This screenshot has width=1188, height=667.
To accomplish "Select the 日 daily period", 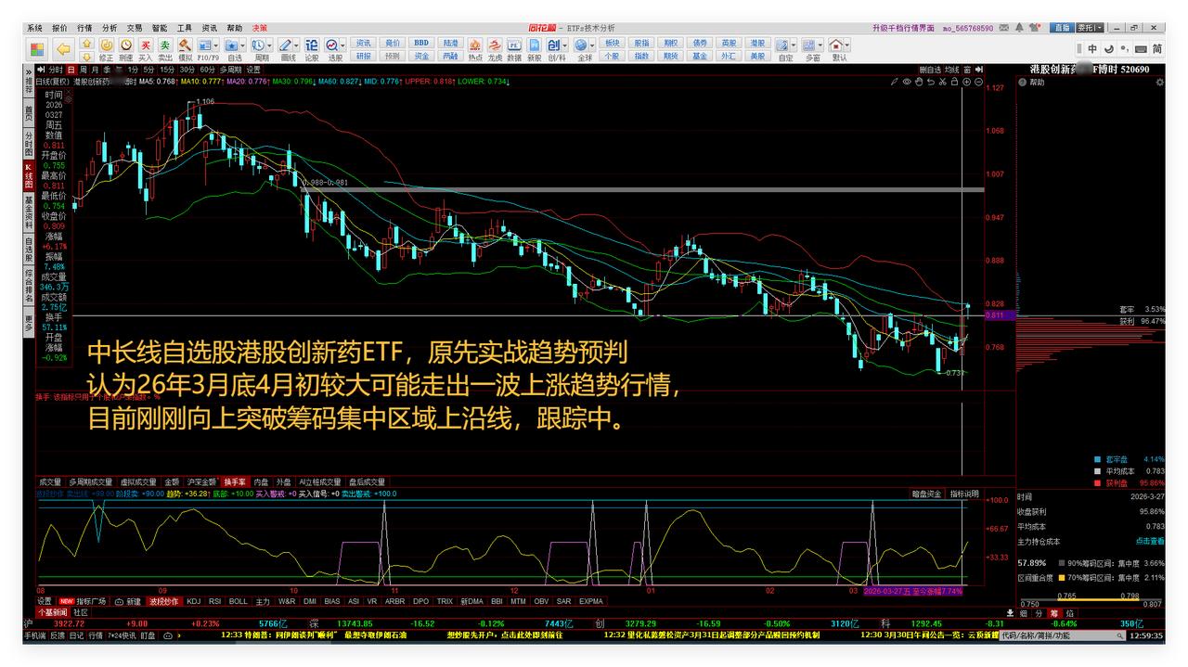I will (71, 70).
